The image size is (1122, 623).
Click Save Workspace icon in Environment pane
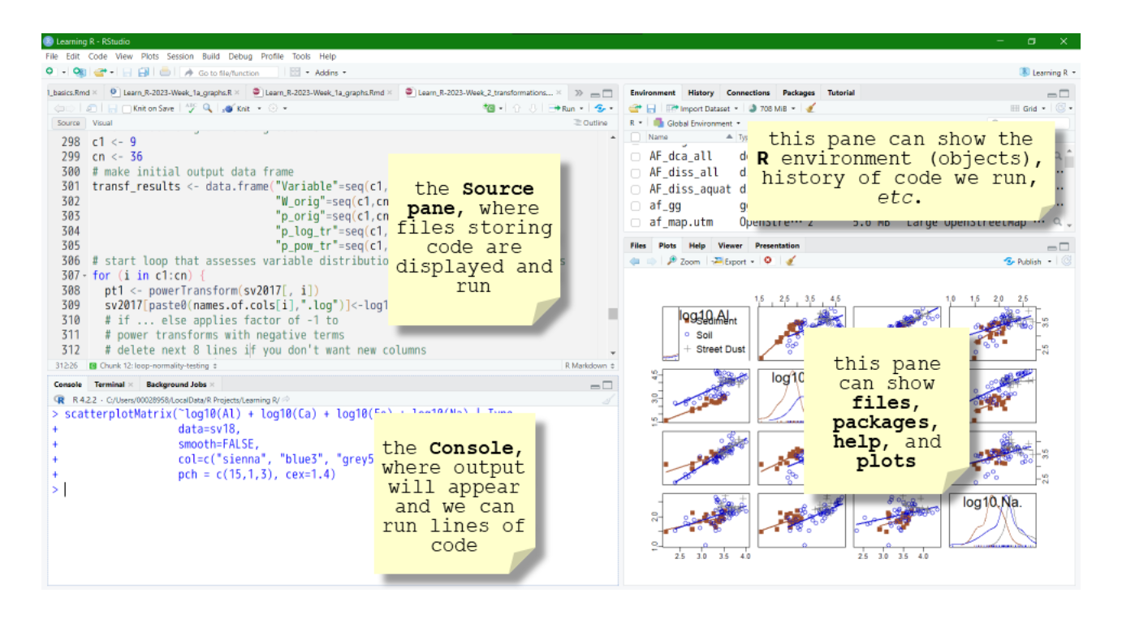[x=651, y=108]
